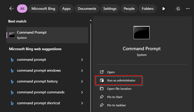Filter results by Folders
This screenshot has width=194, height=112.
click(148, 9)
